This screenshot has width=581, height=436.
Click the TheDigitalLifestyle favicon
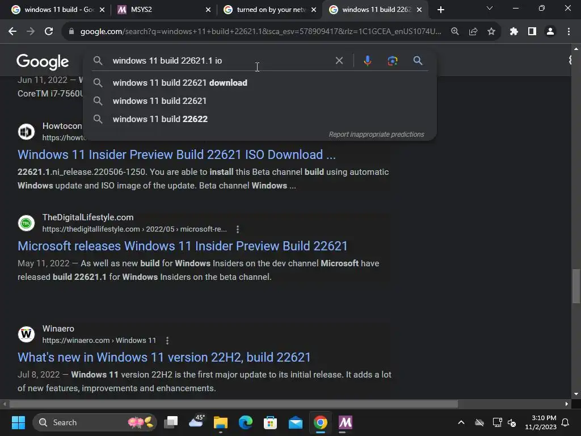[x=26, y=223]
